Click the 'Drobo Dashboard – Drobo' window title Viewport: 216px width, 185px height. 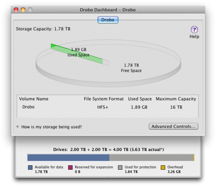pos(108,10)
